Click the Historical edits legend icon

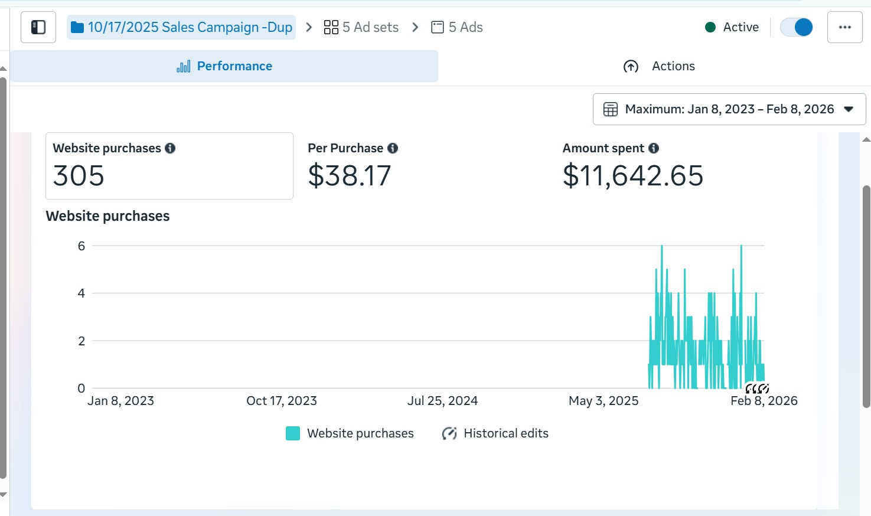(449, 433)
